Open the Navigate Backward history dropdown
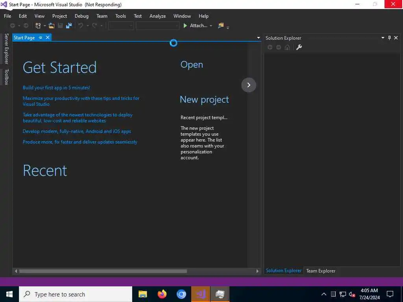 tap(19, 26)
